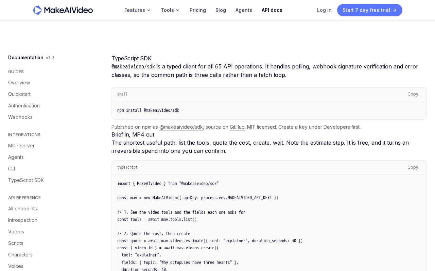Go to the Pricing page
This screenshot has width=435, height=271.
coord(198,10)
